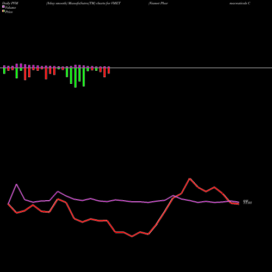Click the price value label at line end
This screenshot has height=272, width=272.
248,202
